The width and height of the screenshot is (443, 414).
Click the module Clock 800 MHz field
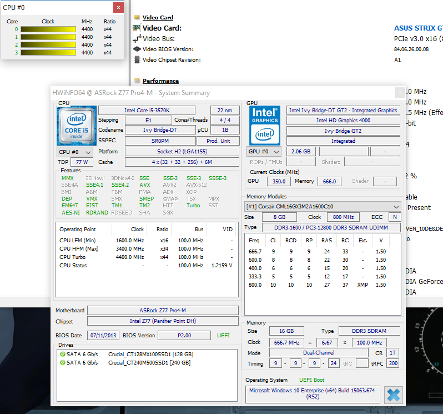click(343, 217)
